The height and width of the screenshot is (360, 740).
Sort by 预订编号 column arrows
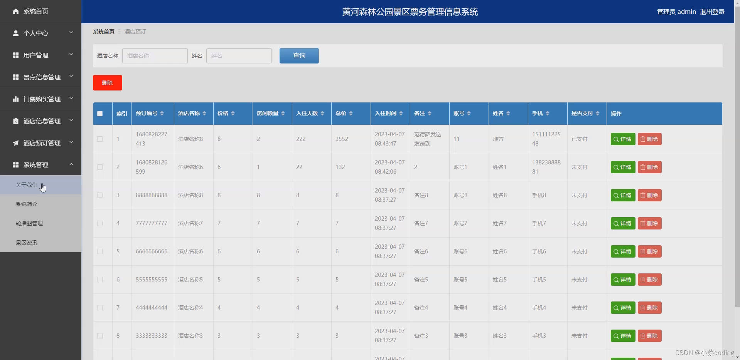pyautogui.click(x=162, y=113)
